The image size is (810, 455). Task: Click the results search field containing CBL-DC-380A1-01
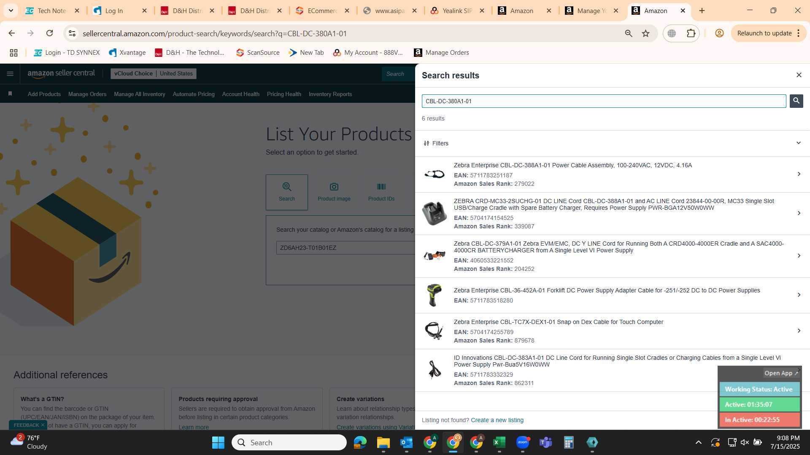(x=604, y=101)
